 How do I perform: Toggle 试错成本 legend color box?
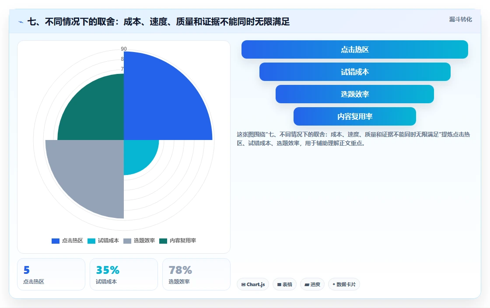[x=91, y=241]
